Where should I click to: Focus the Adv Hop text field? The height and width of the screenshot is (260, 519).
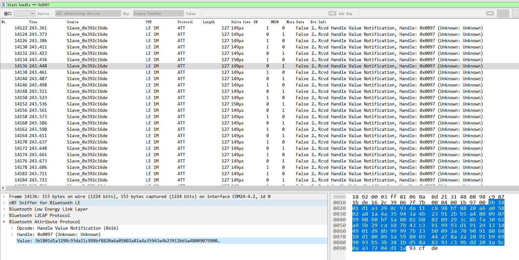pos(422,13)
